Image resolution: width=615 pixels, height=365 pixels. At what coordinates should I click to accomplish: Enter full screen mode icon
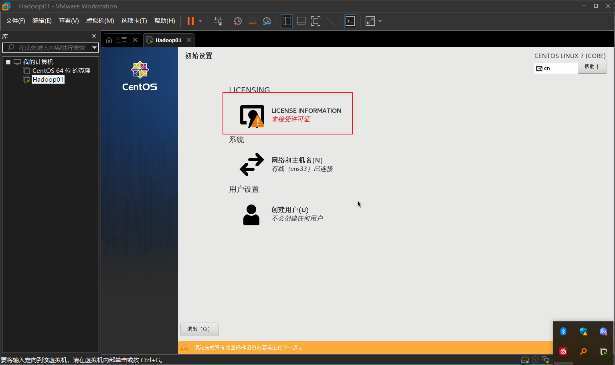point(316,21)
